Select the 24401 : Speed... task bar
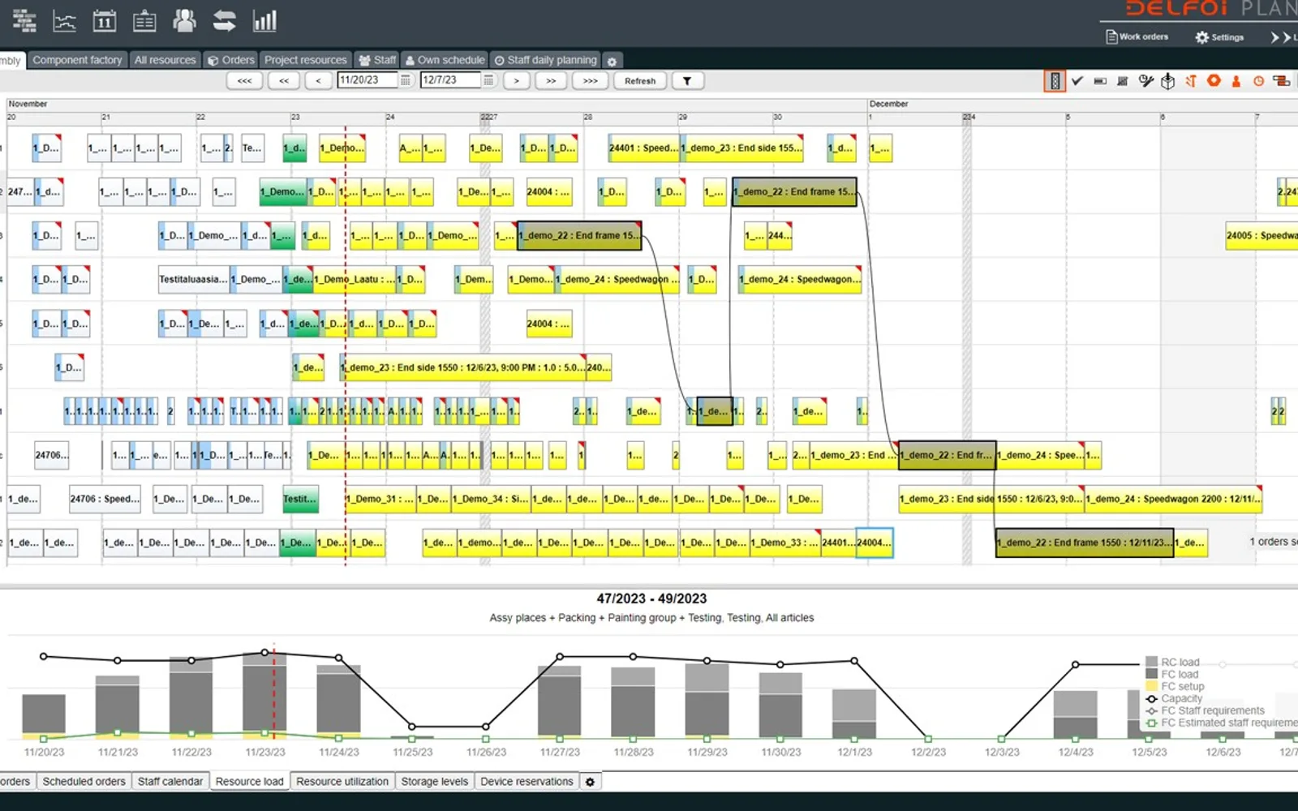Image resolution: width=1298 pixels, height=811 pixels. 643,148
